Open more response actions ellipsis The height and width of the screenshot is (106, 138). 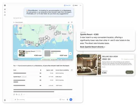point(24,94)
